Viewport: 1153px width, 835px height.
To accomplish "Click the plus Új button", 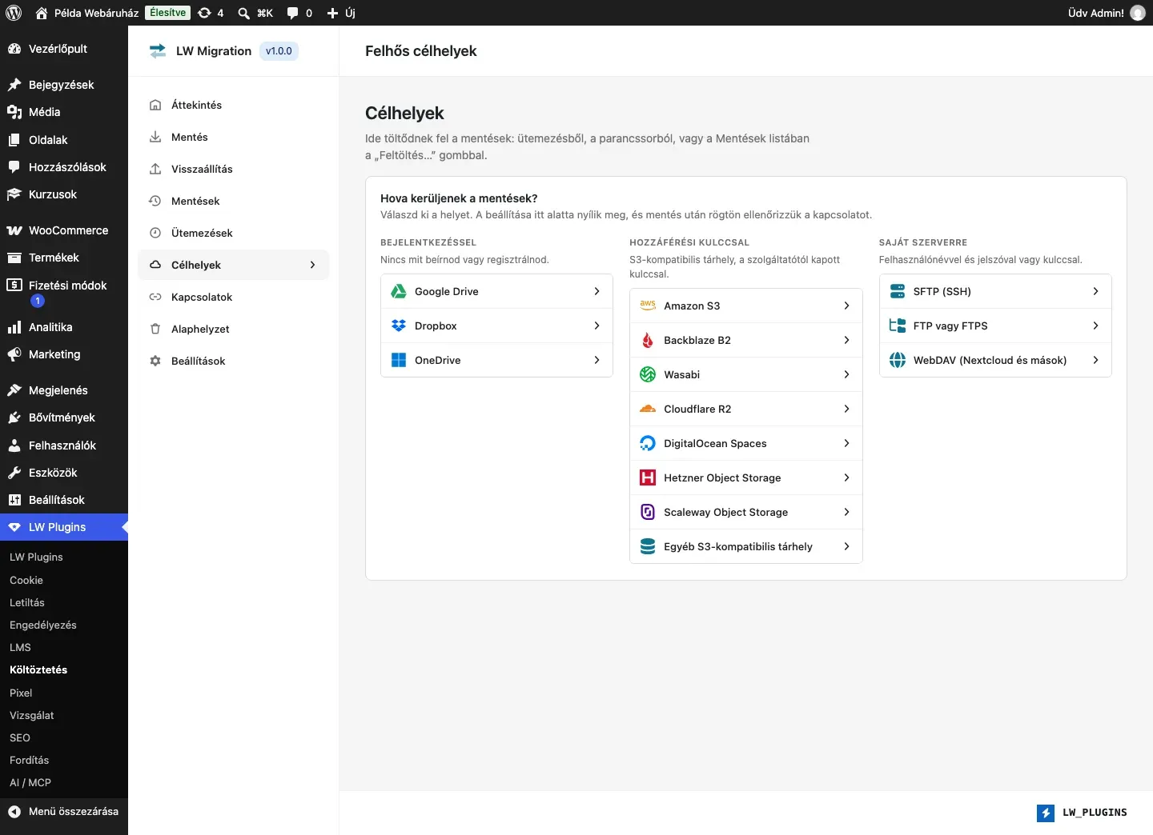I will coord(341,13).
